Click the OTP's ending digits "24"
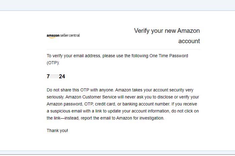235x156 pixels. click(62, 77)
